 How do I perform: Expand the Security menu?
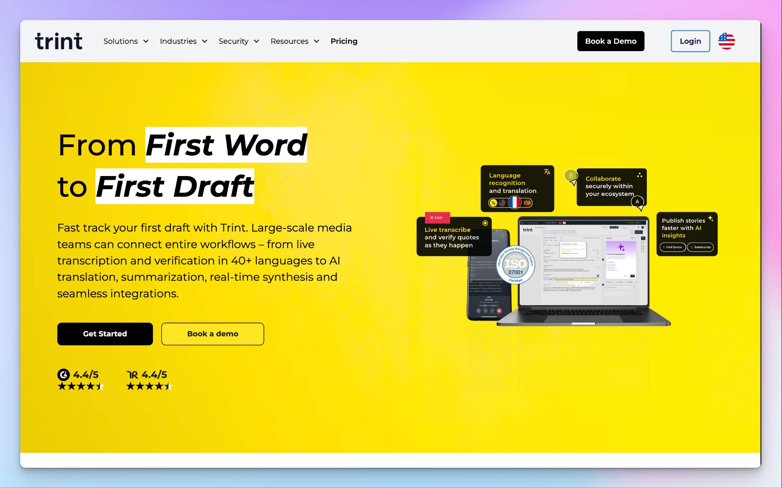click(239, 41)
